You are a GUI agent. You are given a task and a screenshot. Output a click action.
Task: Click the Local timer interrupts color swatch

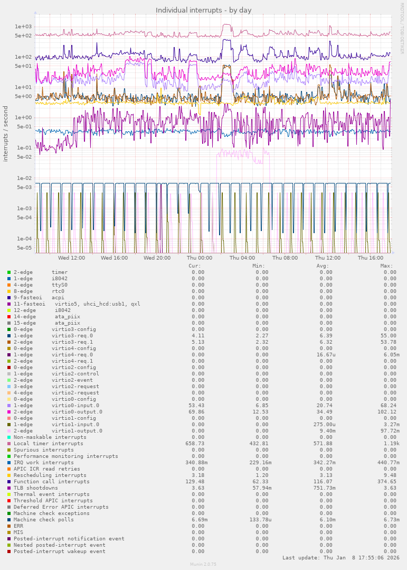point(9,444)
